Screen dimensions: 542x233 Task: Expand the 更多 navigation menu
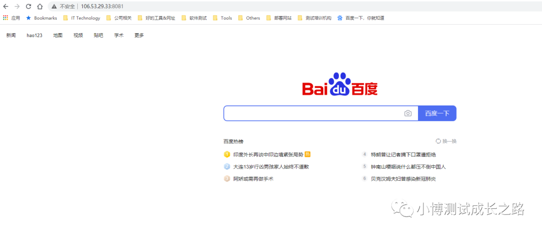click(139, 35)
